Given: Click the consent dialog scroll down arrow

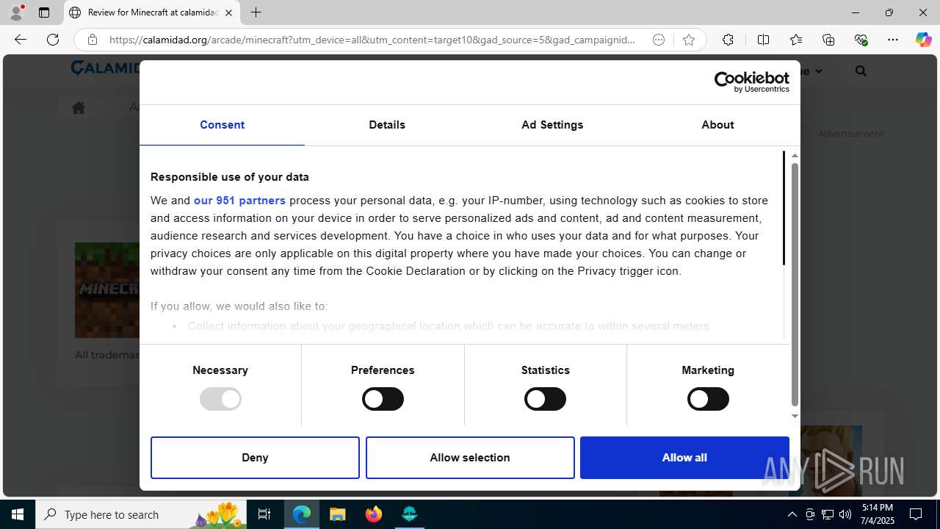Looking at the screenshot, I should point(795,417).
